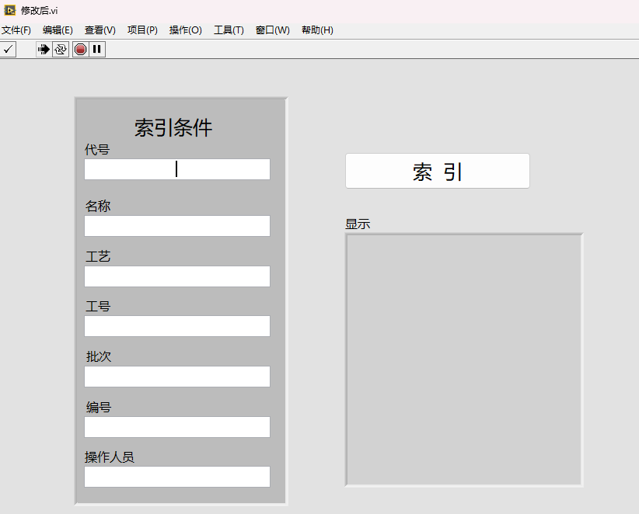This screenshot has width=639, height=514.
Task: Select the 工艺 input field
Action: click(176, 276)
